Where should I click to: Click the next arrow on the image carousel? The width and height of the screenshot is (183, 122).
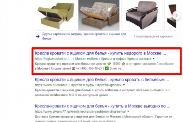click(x=176, y=15)
